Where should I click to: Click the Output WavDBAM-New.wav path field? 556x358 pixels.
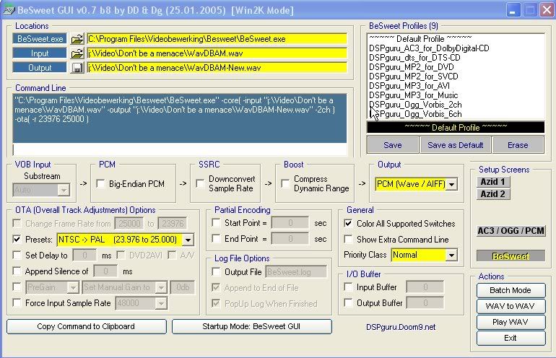click(217, 68)
